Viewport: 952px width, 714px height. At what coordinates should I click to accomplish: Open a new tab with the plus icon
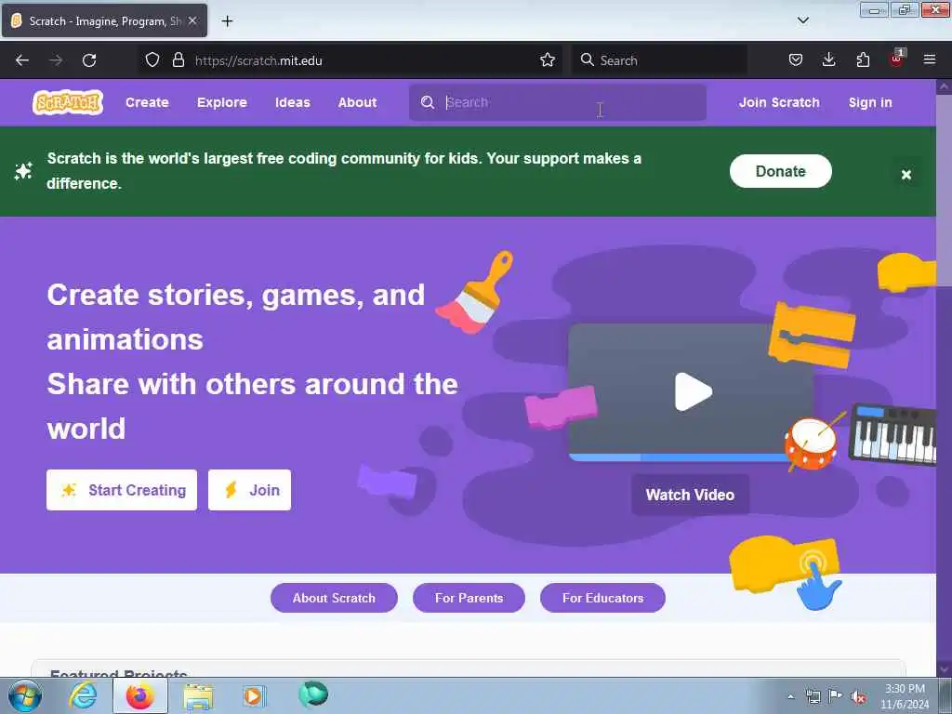[x=227, y=21]
